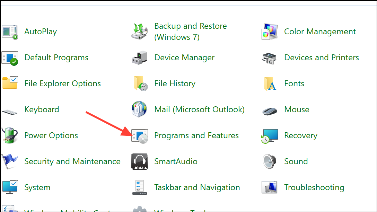The image size is (377, 212).
Task: Open the Sound speaker icon
Action: 270,161
